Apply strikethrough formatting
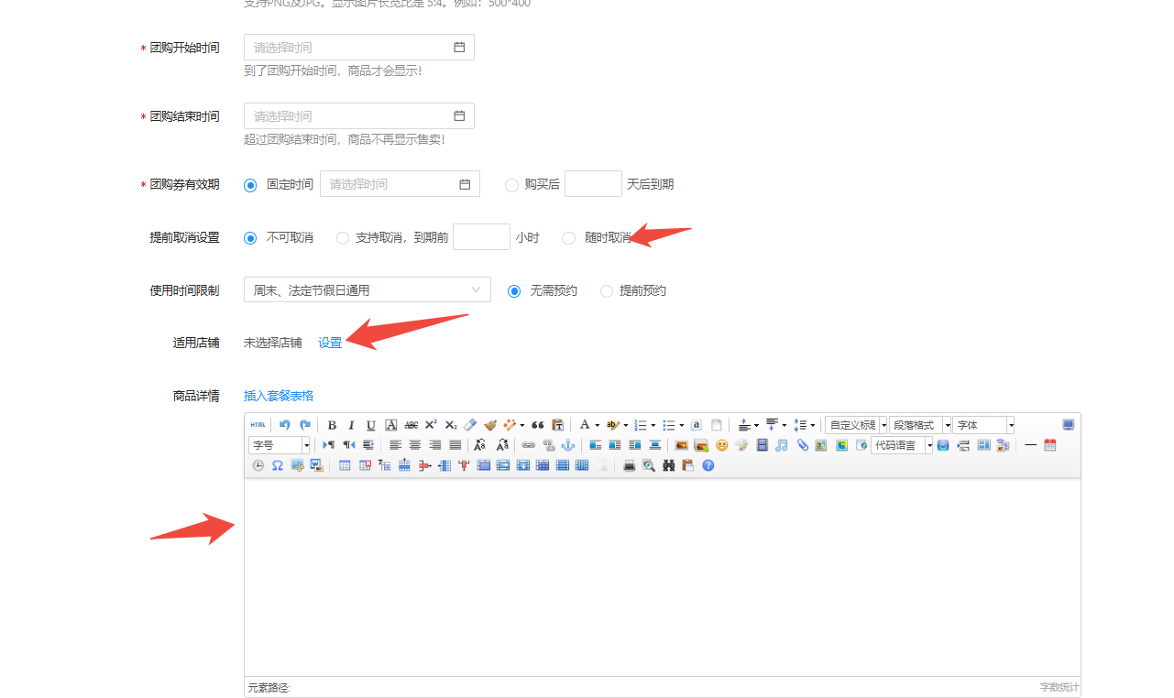Viewport: 1174px width, 698px height. click(411, 425)
